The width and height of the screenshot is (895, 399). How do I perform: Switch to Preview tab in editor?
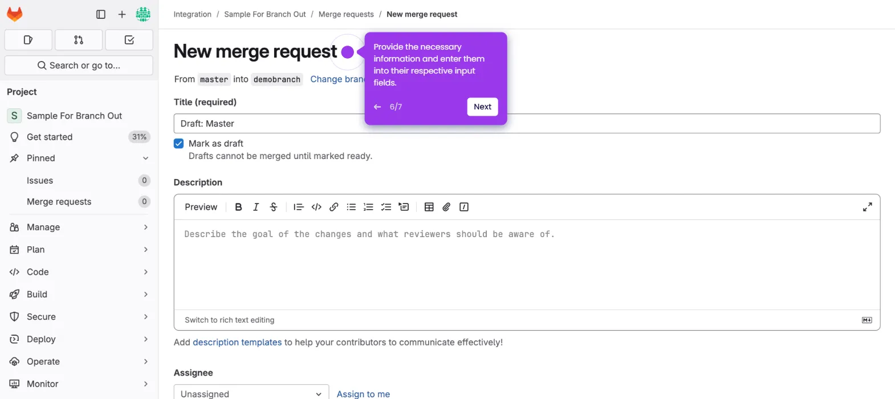click(201, 207)
